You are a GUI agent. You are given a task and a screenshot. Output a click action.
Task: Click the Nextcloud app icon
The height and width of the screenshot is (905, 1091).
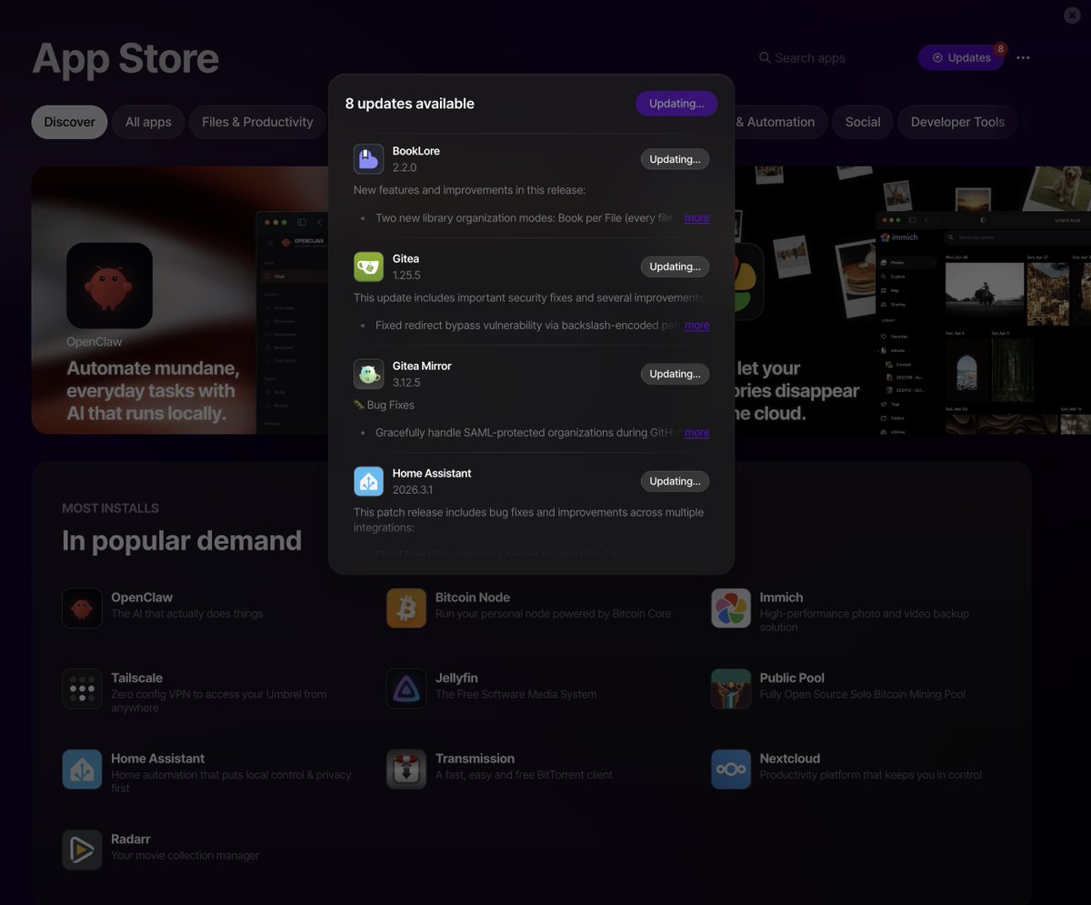[x=731, y=769]
